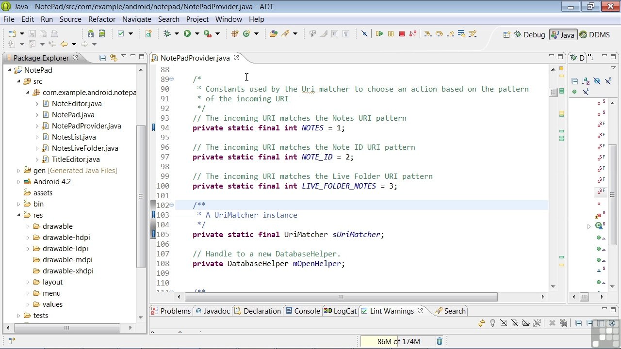The height and width of the screenshot is (349, 621).
Task: Expand the gen Generated Java Files folder
Action: point(18,170)
